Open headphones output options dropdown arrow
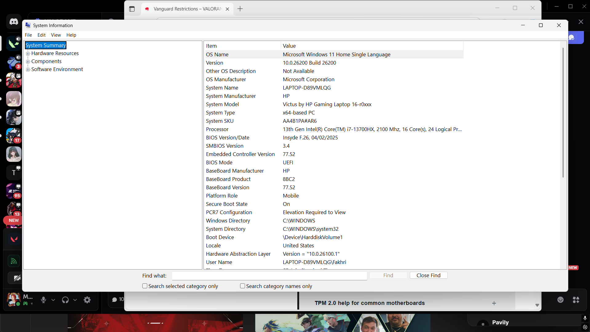590x332 pixels. [75, 300]
